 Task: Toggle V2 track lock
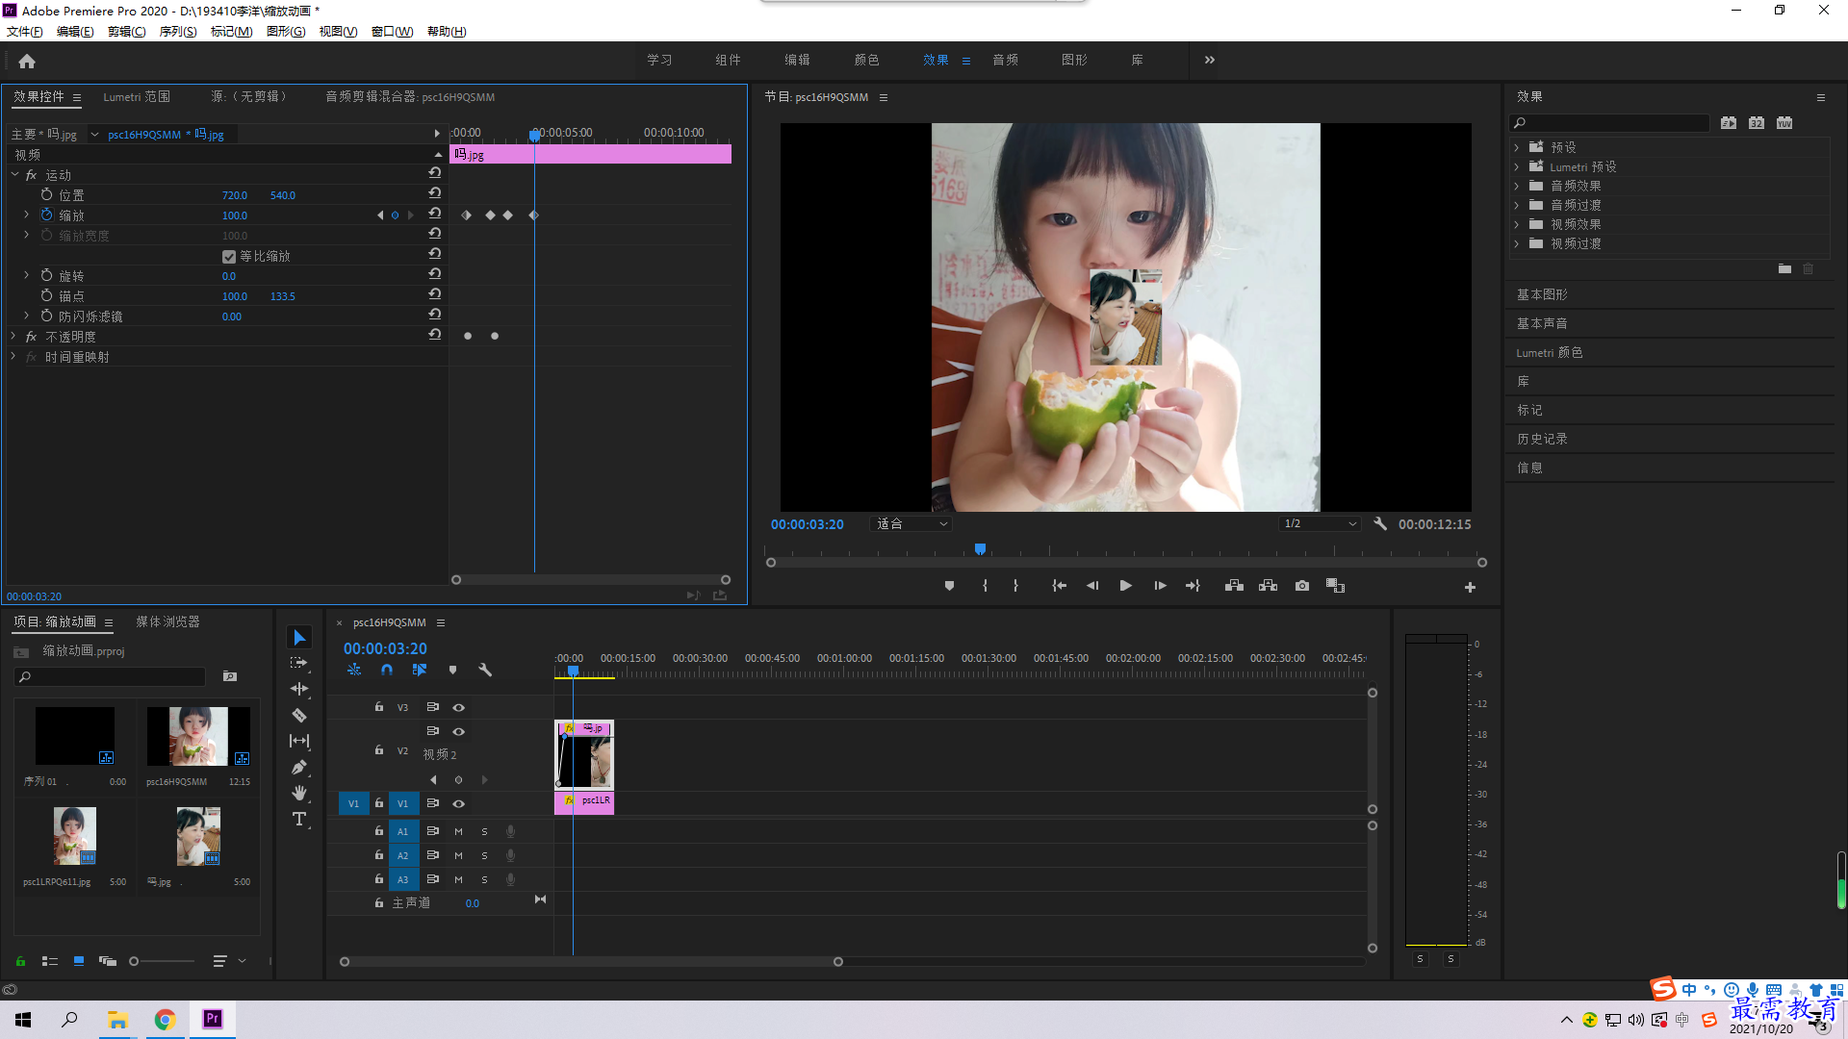pos(379,749)
